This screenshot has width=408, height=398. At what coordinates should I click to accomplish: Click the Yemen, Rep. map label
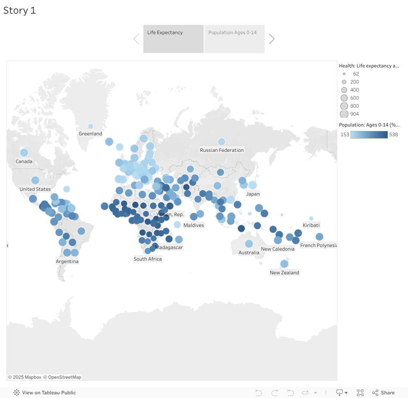pos(170,214)
